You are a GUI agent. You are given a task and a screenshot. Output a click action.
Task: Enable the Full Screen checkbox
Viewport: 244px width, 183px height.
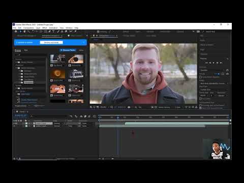click(x=200, y=99)
